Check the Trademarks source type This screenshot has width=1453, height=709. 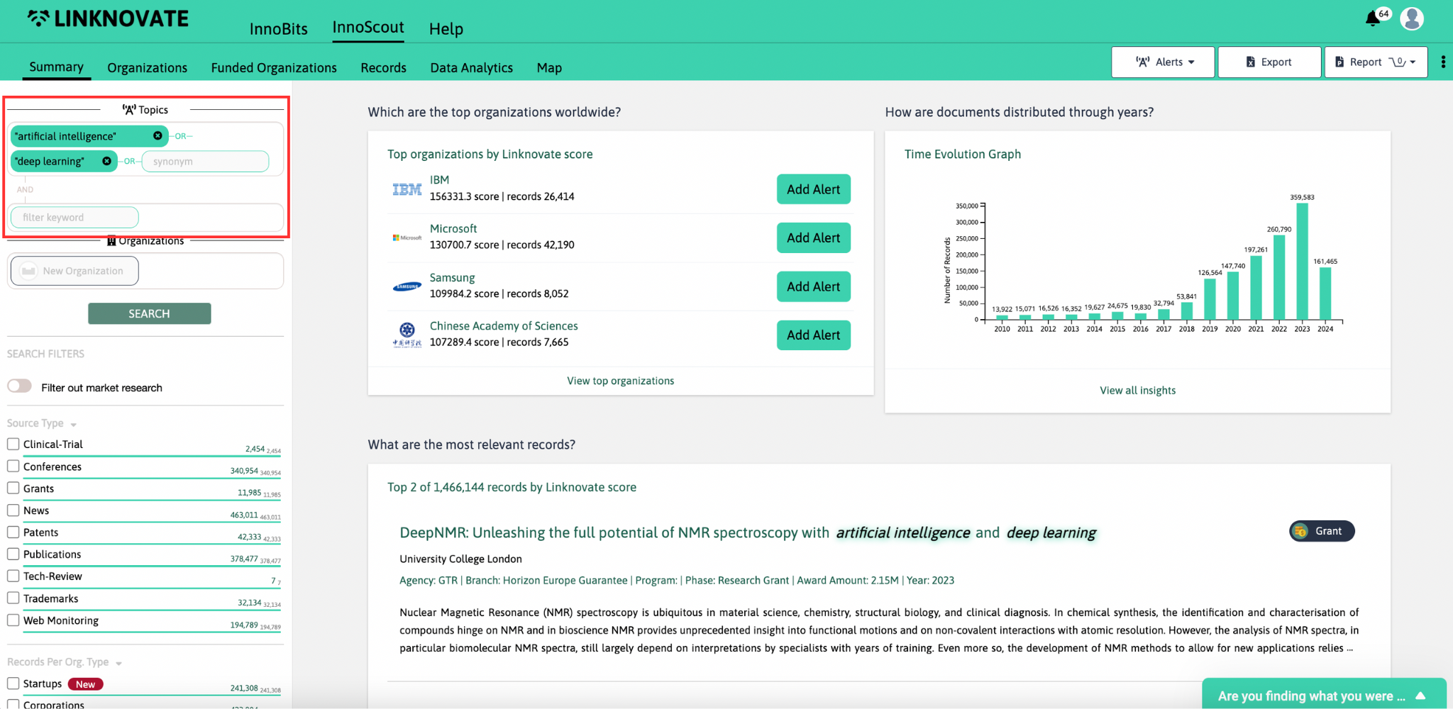click(x=13, y=598)
